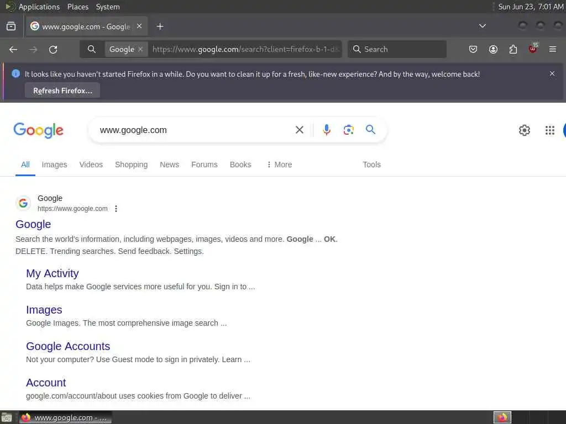
Task: Focus the Firefox URL address field
Action: [245, 49]
